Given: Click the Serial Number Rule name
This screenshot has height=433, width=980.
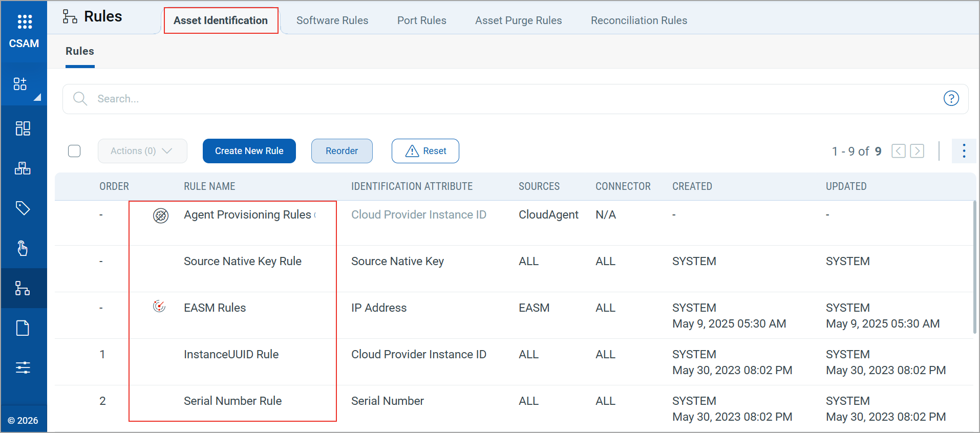Looking at the screenshot, I should 233,401.
